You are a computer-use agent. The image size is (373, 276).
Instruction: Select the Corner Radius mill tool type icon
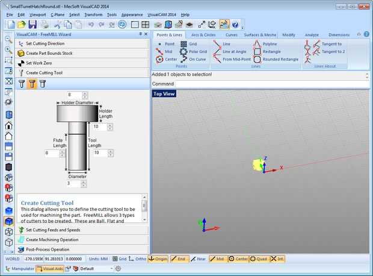point(42,84)
